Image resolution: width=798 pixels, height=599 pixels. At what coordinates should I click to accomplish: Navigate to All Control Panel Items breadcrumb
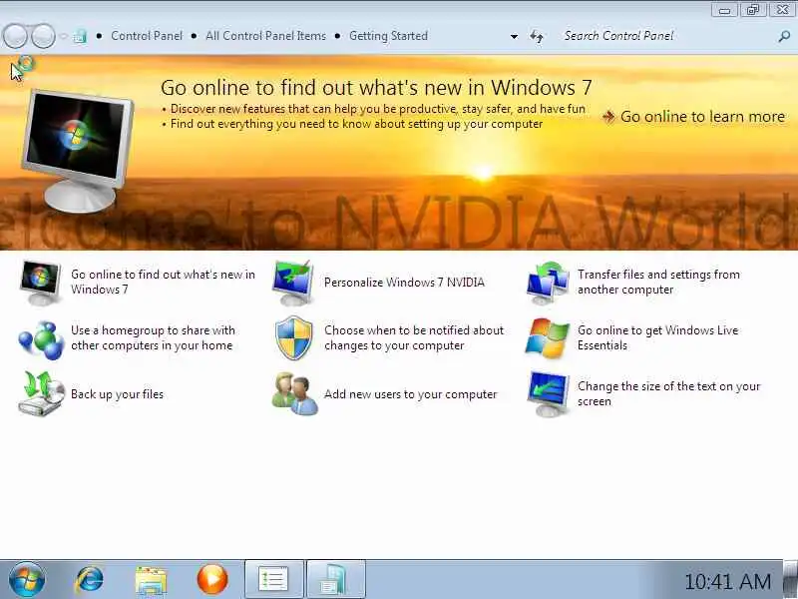point(265,36)
